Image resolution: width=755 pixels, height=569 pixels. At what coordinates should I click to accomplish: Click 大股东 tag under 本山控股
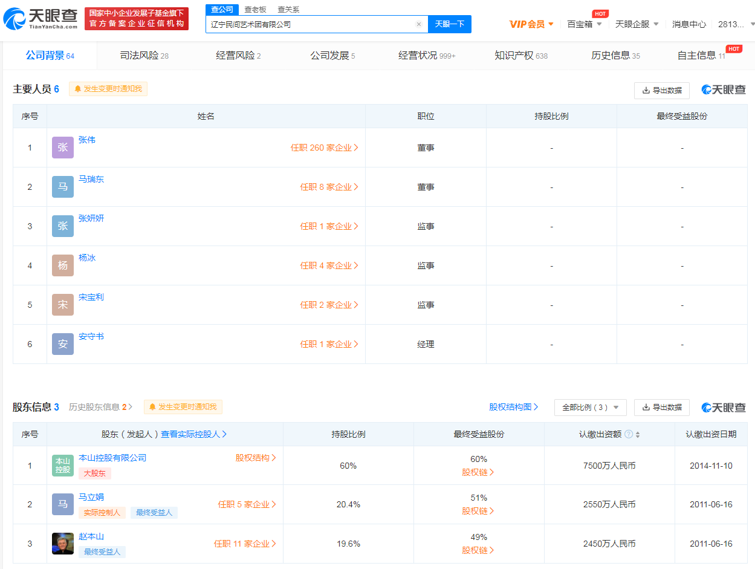(x=95, y=473)
